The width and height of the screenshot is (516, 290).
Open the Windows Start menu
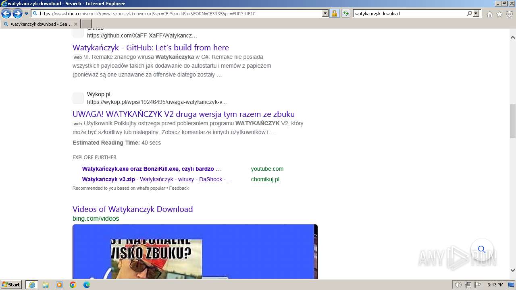pyautogui.click(x=11, y=285)
